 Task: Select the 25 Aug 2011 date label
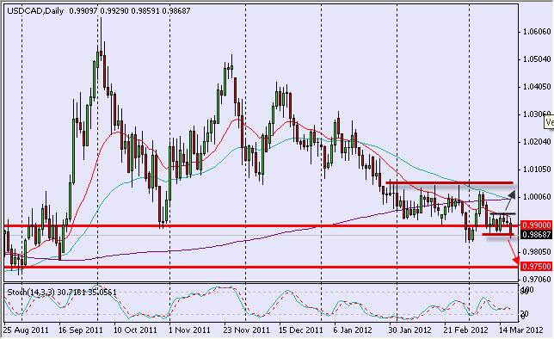26,330
